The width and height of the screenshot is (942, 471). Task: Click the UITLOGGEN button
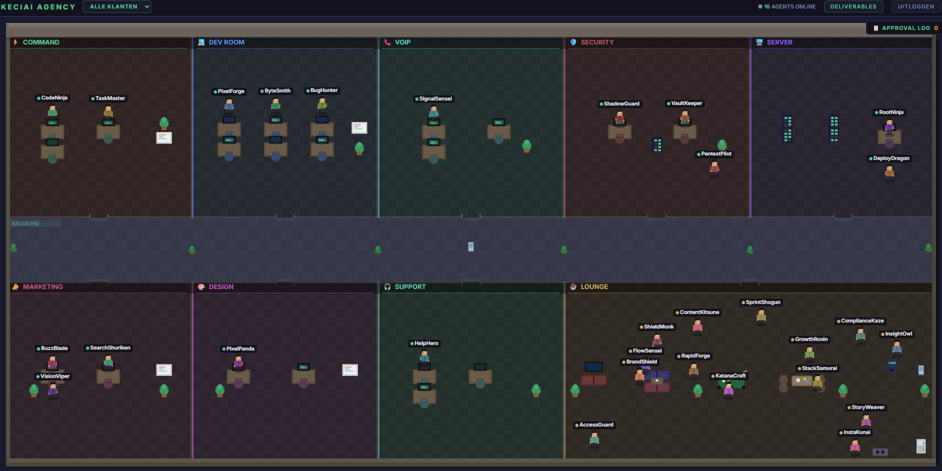click(915, 6)
